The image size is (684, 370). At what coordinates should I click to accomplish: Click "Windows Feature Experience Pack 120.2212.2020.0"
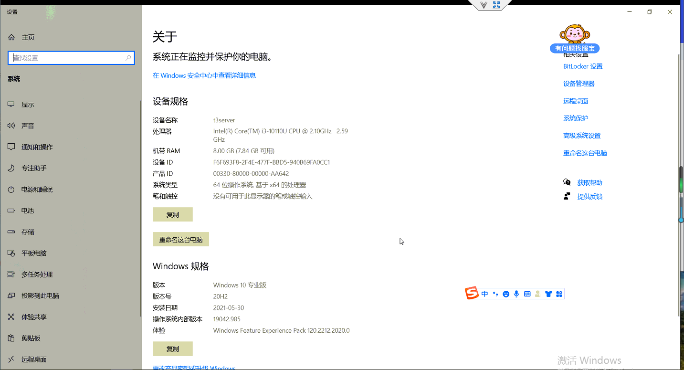click(x=282, y=330)
